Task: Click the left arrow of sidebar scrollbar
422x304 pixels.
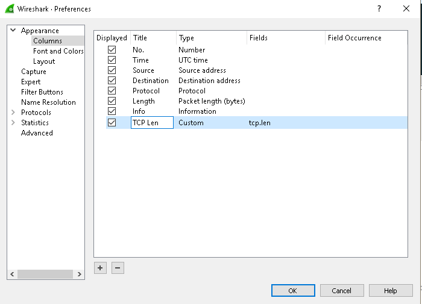Action: coord(12,274)
